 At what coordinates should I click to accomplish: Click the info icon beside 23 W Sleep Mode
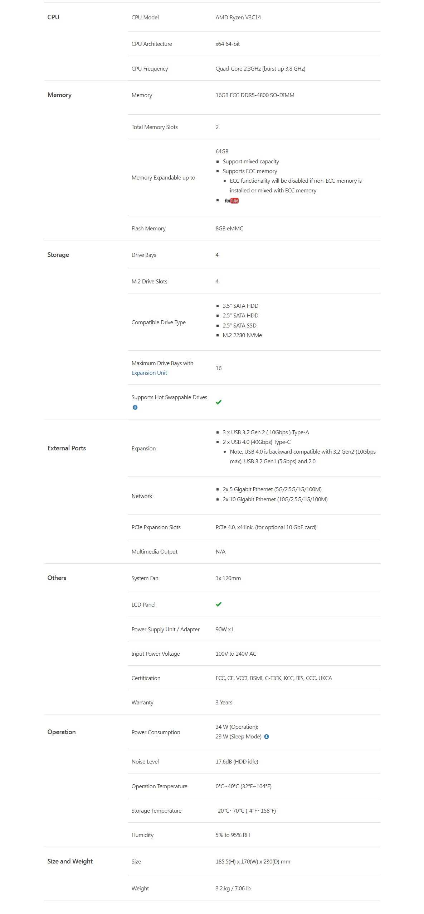coord(266,737)
